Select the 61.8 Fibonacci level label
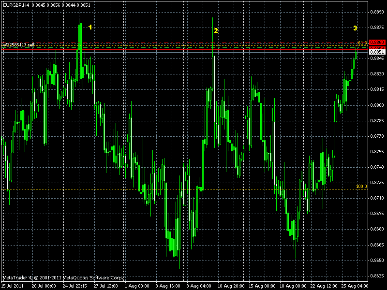Image resolution: width=387 pixels, height=290 pixels. tap(362, 43)
